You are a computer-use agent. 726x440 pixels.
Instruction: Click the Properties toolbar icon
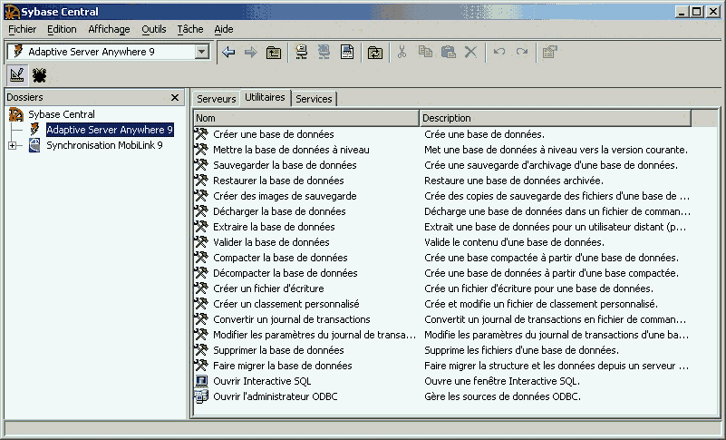[x=549, y=53]
